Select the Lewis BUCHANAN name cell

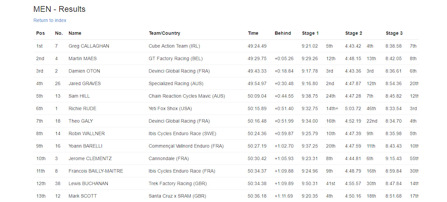pyautogui.click(x=88, y=184)
